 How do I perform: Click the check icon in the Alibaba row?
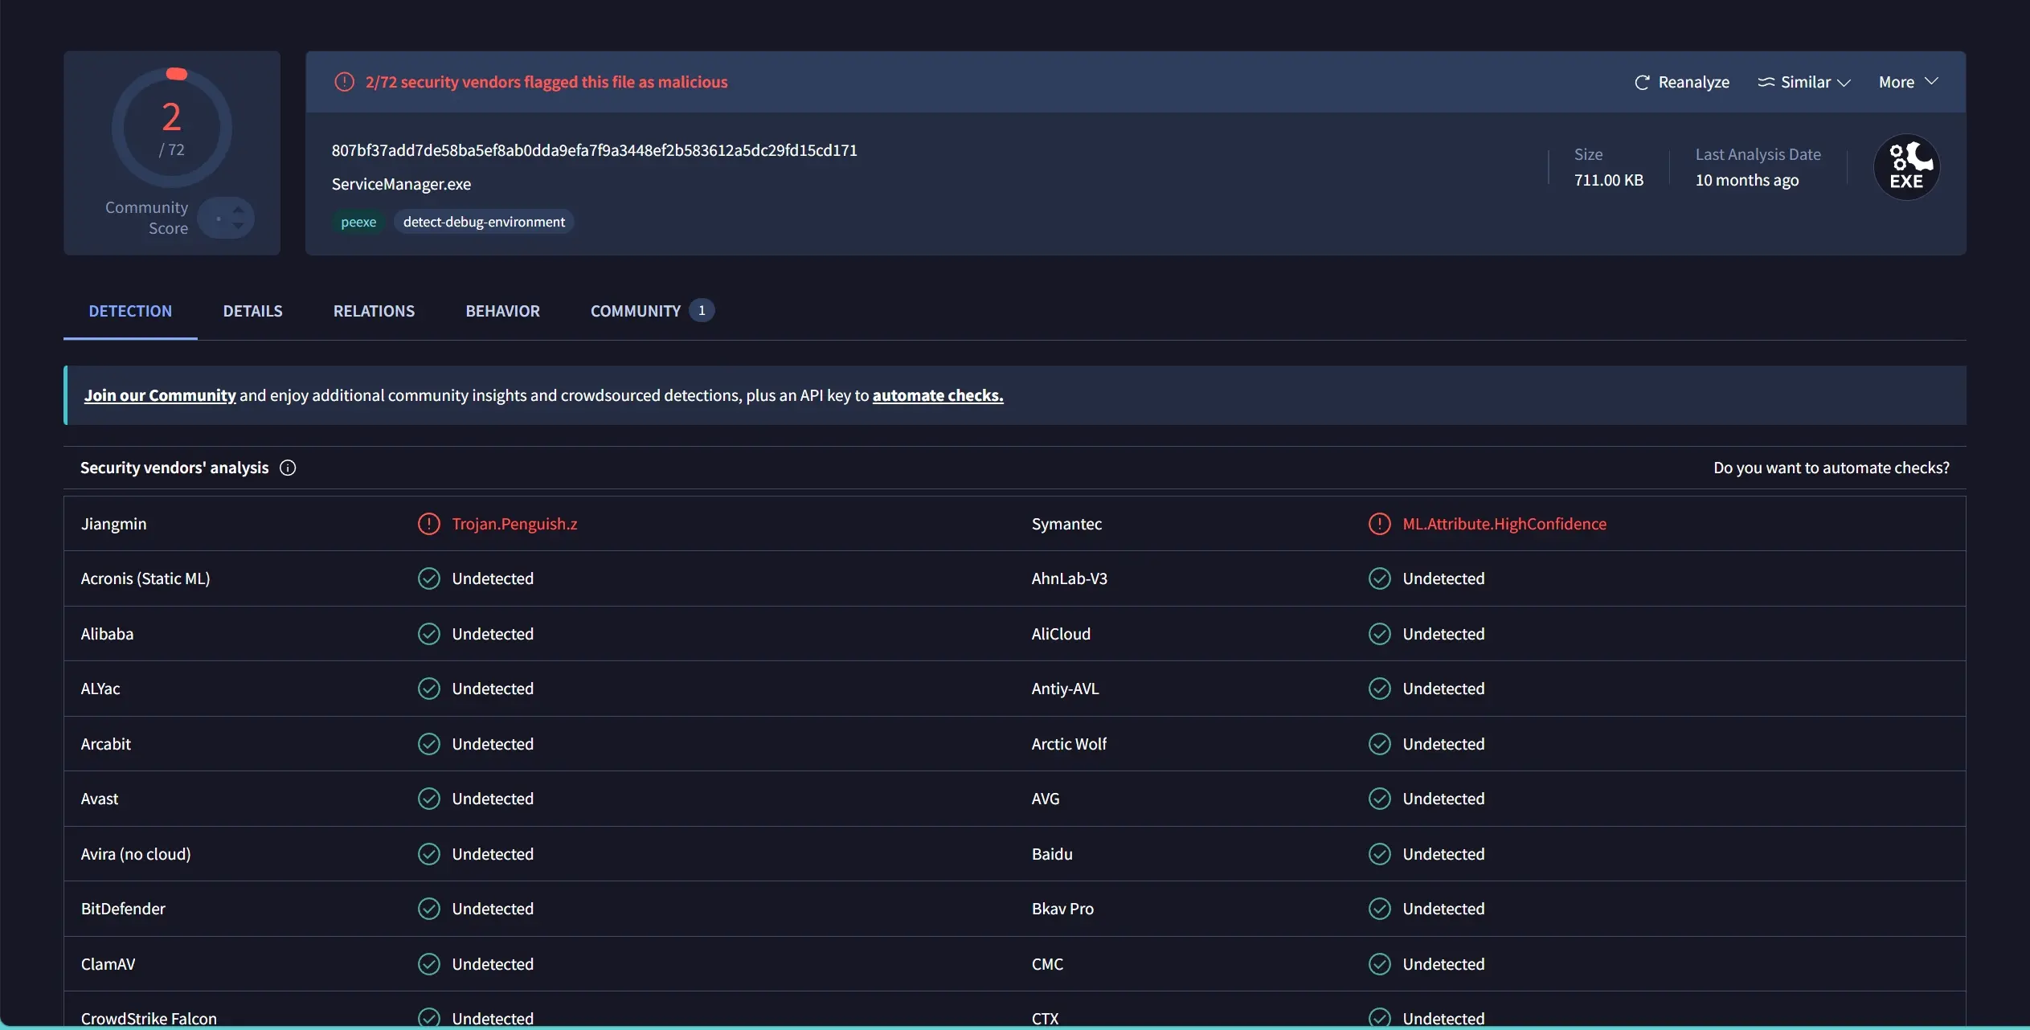coord(429,634)
